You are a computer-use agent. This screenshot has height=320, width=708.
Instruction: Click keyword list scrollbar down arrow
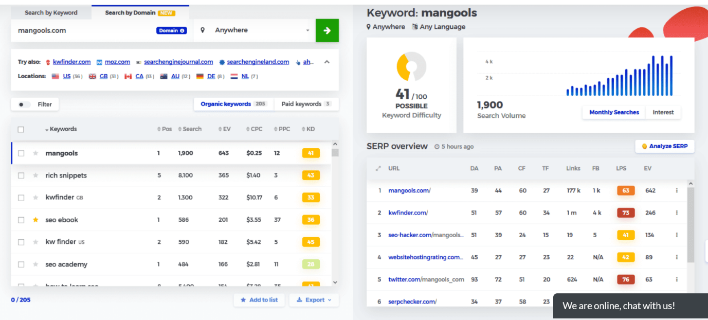(335, 282)
